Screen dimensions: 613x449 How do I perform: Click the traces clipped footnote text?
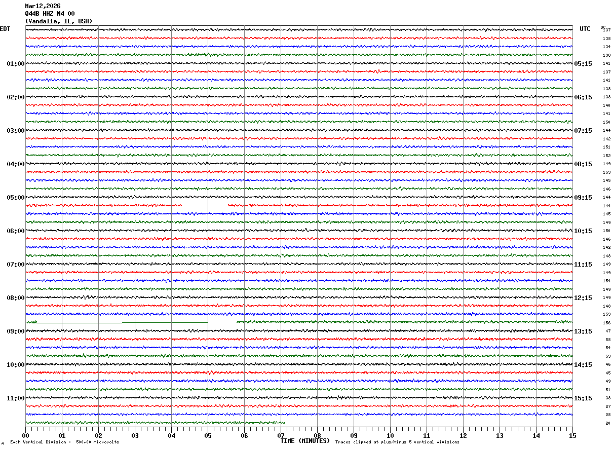click(x=397, y=442)
